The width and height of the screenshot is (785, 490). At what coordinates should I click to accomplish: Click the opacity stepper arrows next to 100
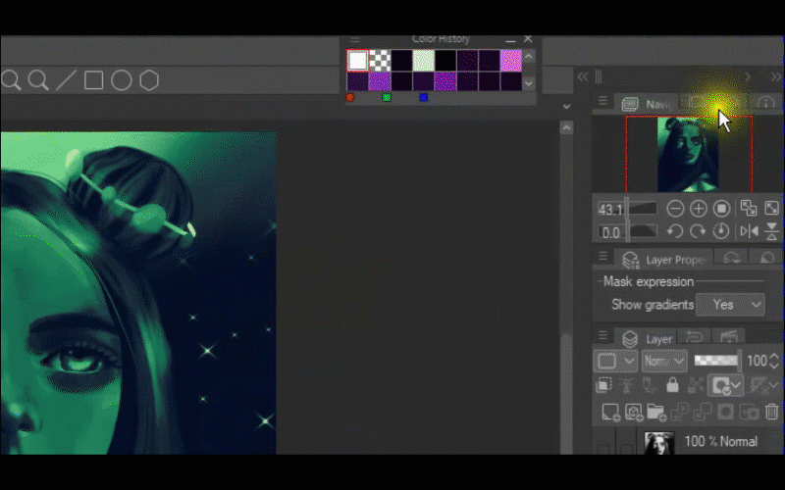coord(774,361)
